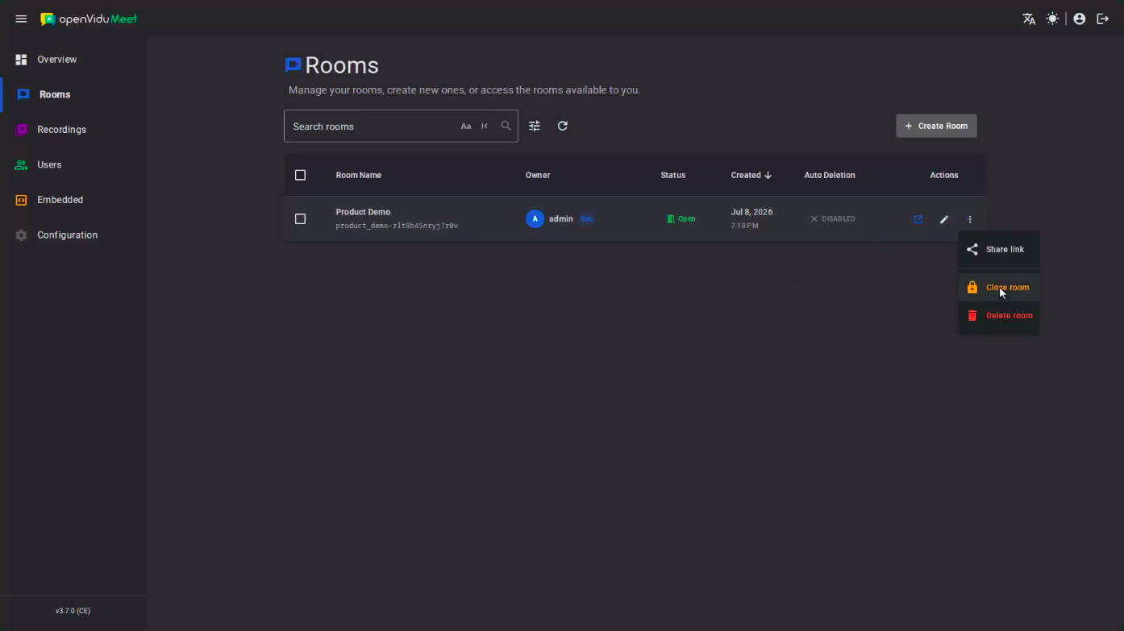
Task: Click the room ID product_demo-zlt8b45nryj7r0v
Action: [x=397, y=226]
